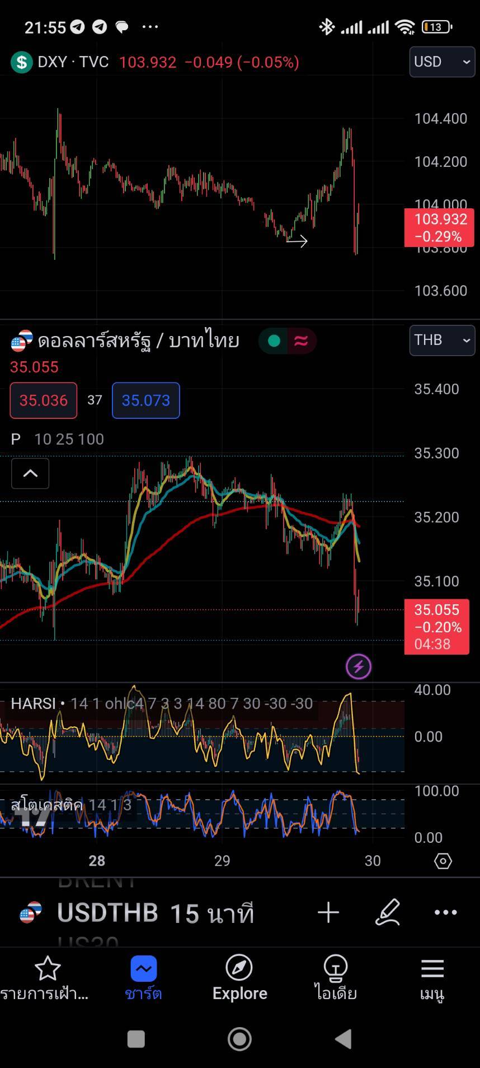Tap the battery indicator in the status bar
The height and width of the screenshot is (1068, 480).
(x=437, y=27)
